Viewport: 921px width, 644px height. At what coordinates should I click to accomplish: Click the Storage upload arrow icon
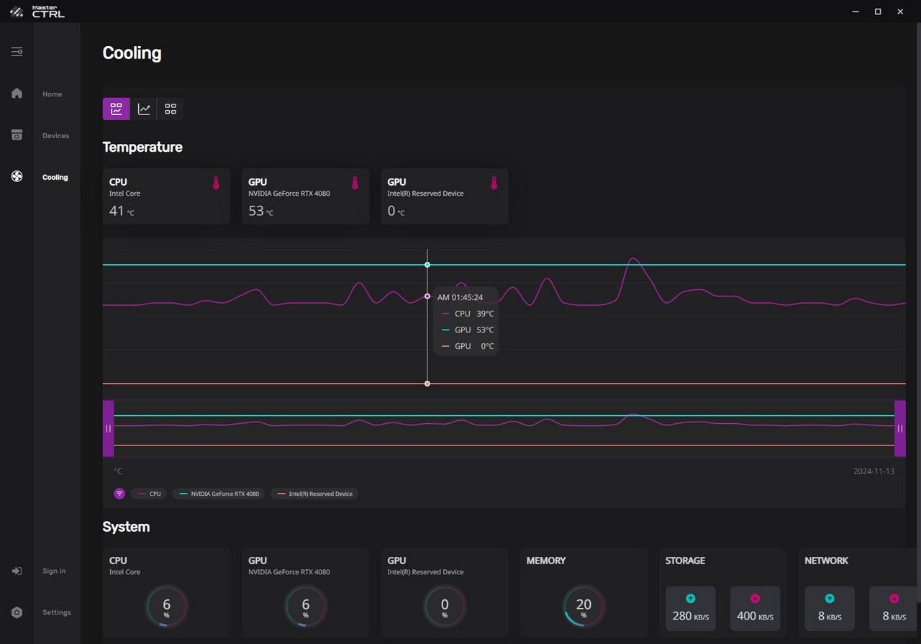click(691, 599)
